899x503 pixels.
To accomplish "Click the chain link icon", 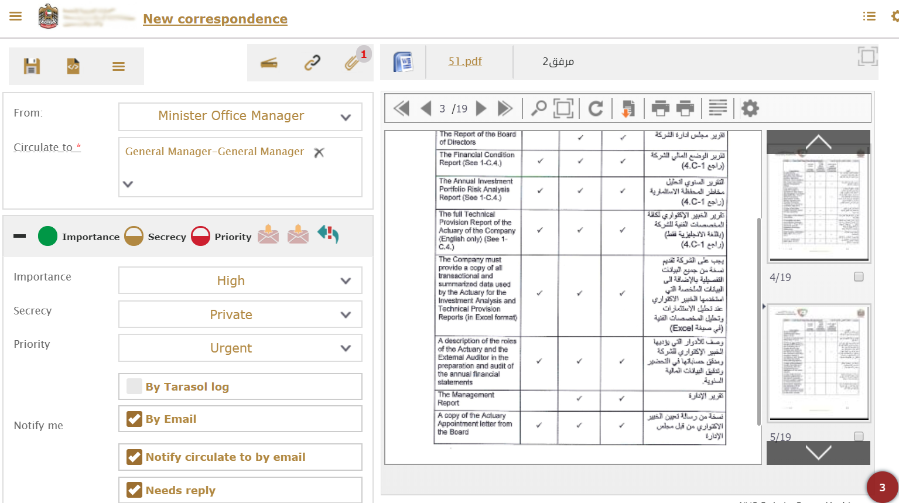I will 312,63.
